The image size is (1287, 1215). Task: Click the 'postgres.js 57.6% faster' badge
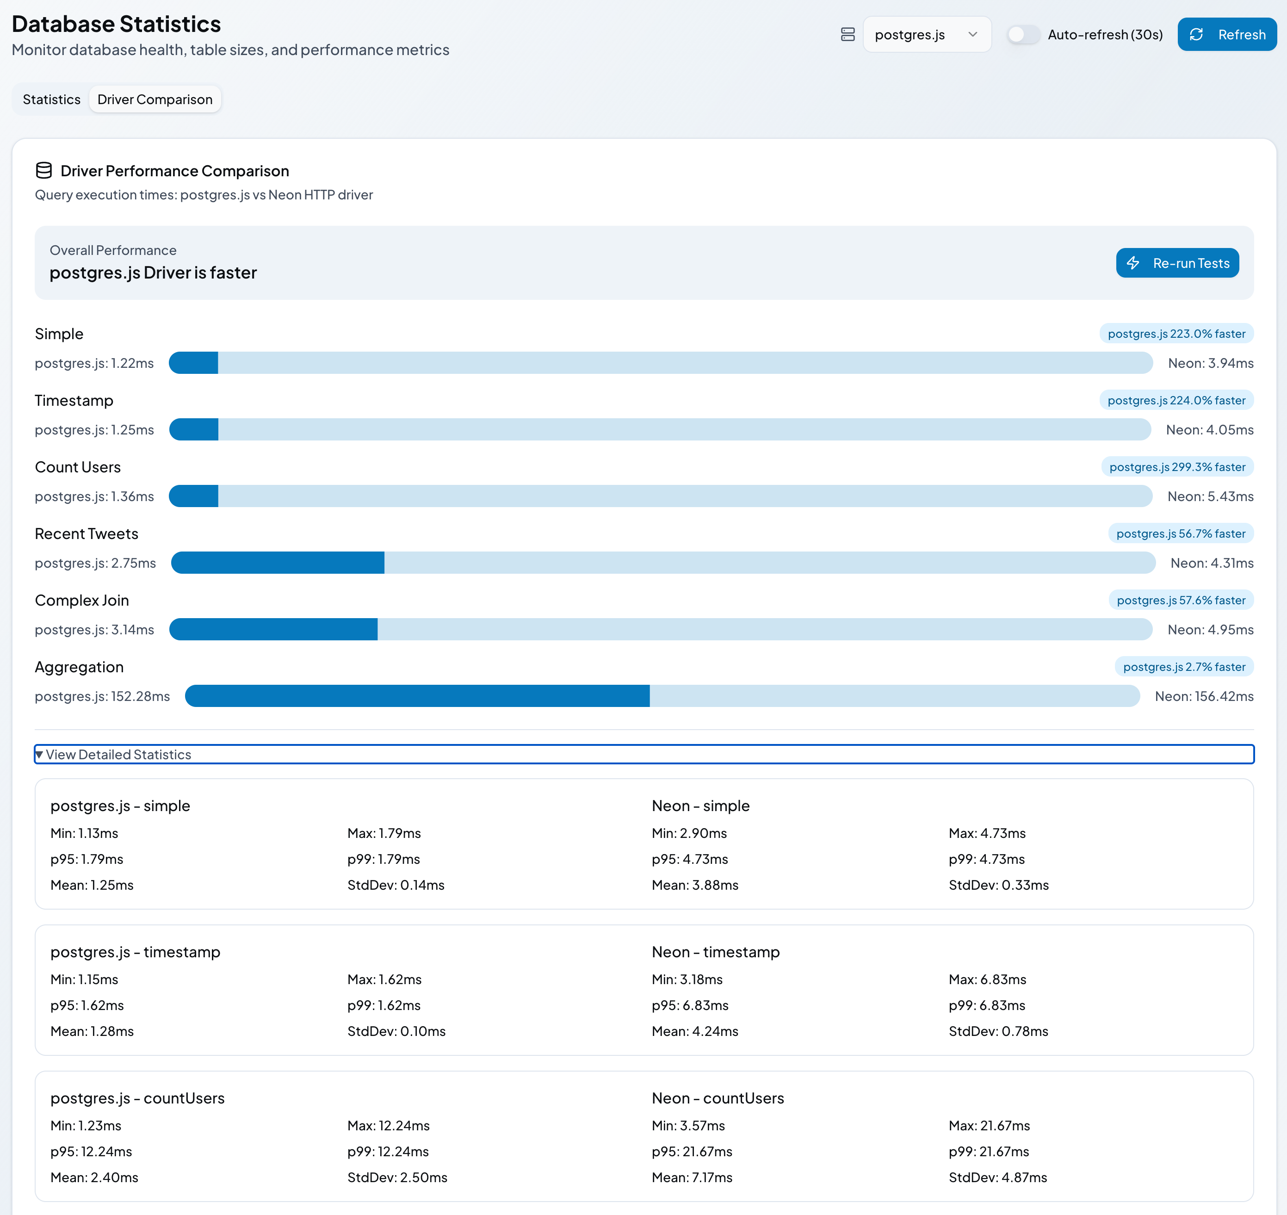coord(1181,601)
